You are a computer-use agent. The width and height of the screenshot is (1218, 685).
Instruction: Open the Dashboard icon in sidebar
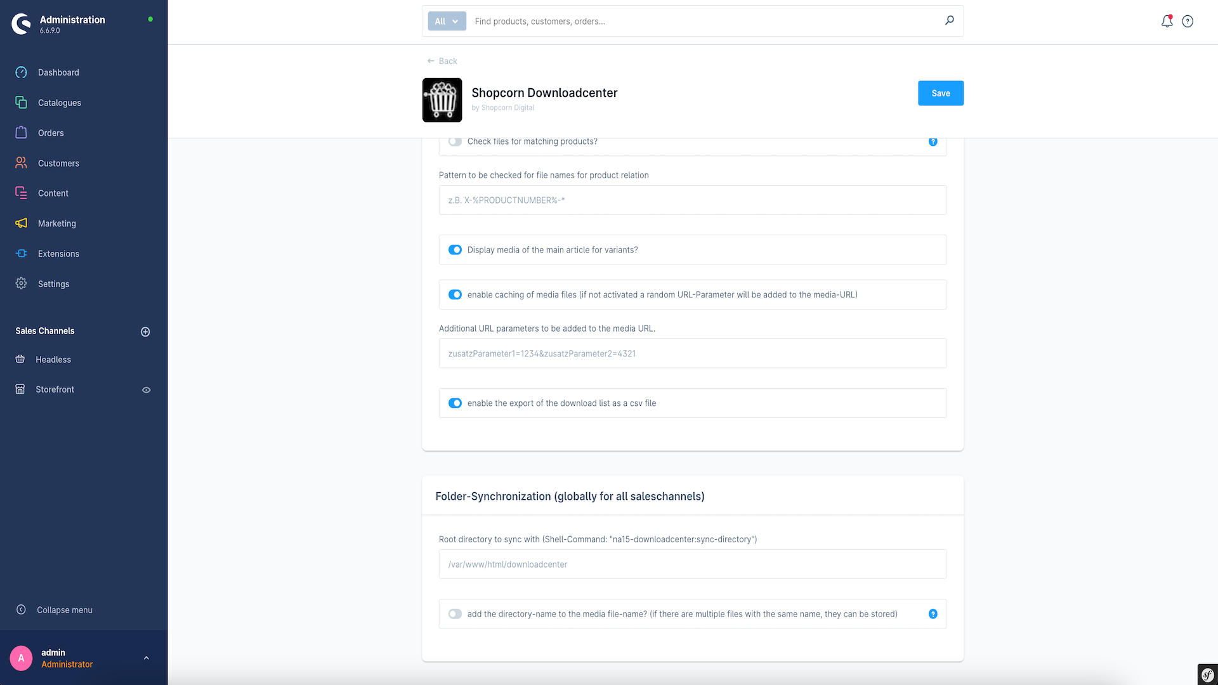click(x=21, y=72)
